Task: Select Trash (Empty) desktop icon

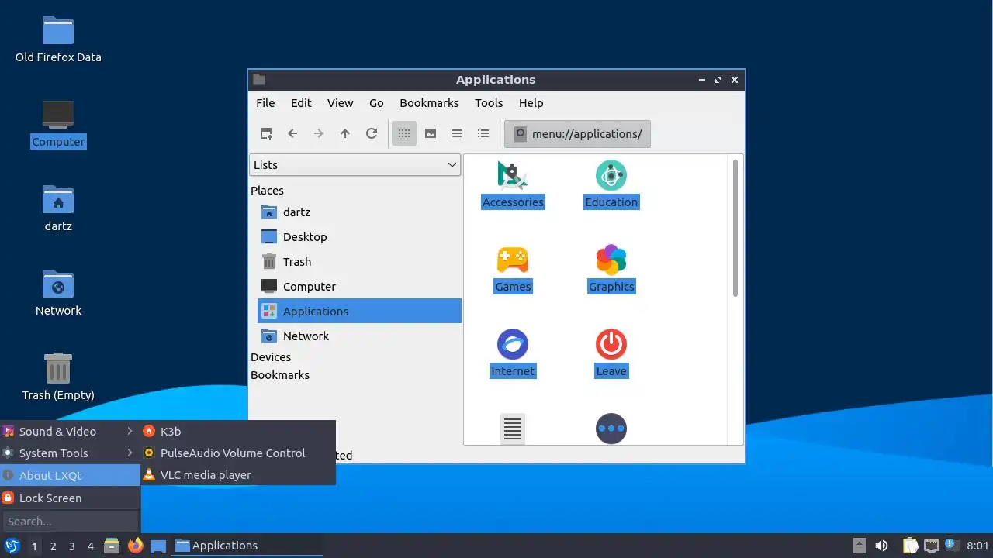Action: [58, 377]
